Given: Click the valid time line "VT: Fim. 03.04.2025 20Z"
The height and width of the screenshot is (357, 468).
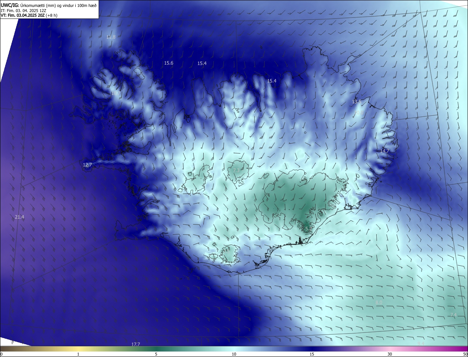Looking at the screenshot, I should (22, 15).
